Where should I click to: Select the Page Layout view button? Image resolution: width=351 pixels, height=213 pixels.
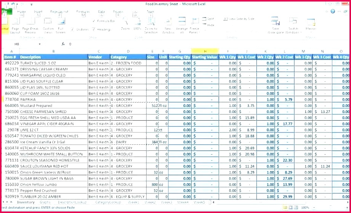point(16,25)
